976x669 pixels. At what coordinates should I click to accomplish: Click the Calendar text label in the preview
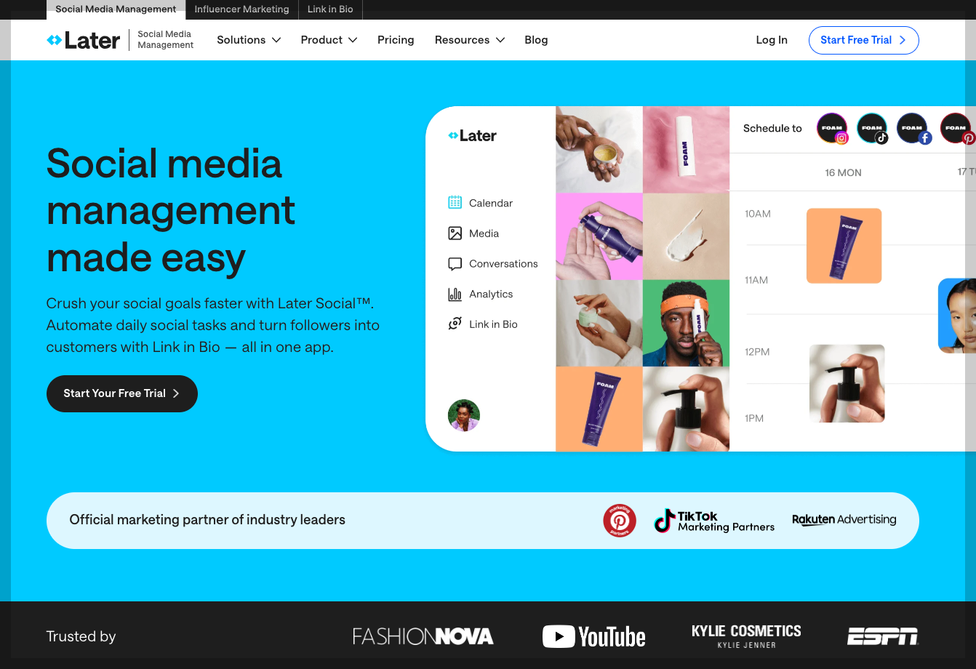(x=491, y=204)
